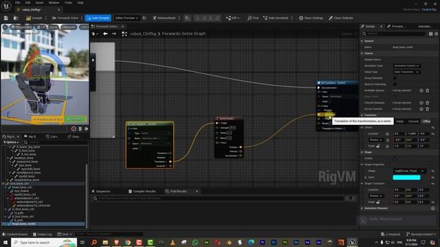The height and width of the screenshot is (247, 440).
Task: Toggle the Group Channels checkbox
Action: 395,78
